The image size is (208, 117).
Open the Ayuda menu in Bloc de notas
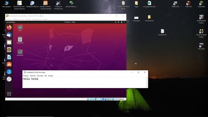click(x=51, y=76)
